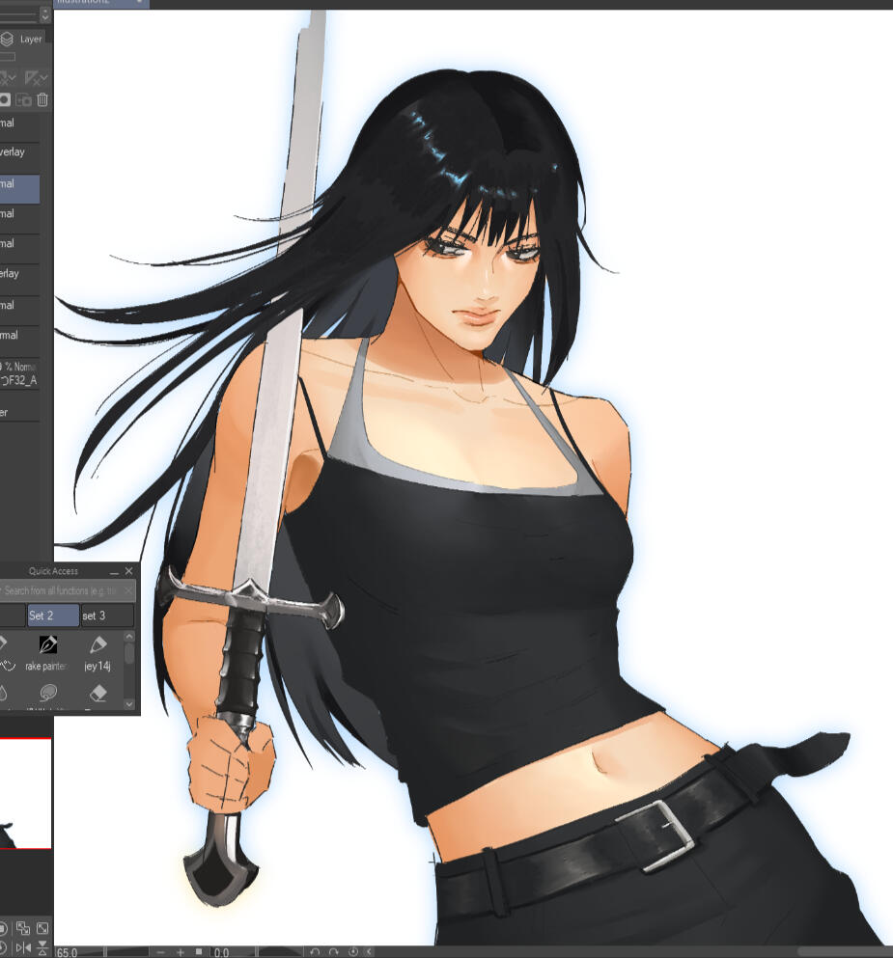This screenshot has height=958, width=893.
Task: Click the fit to screen icon in Navigator
Action: (42, 929)
